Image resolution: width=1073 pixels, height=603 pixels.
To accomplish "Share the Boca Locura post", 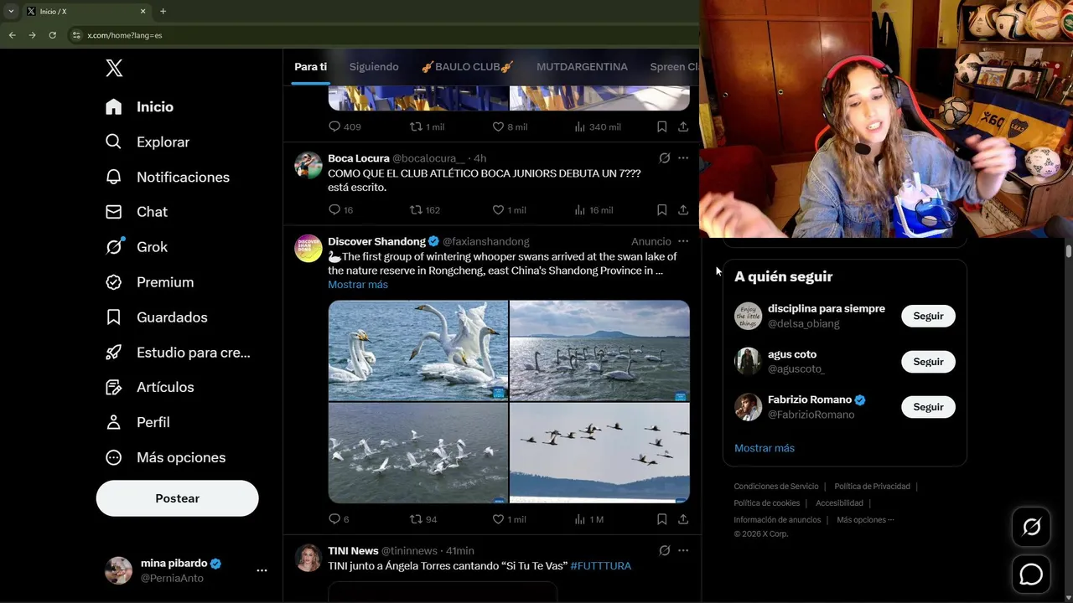I will coord(683,209).
